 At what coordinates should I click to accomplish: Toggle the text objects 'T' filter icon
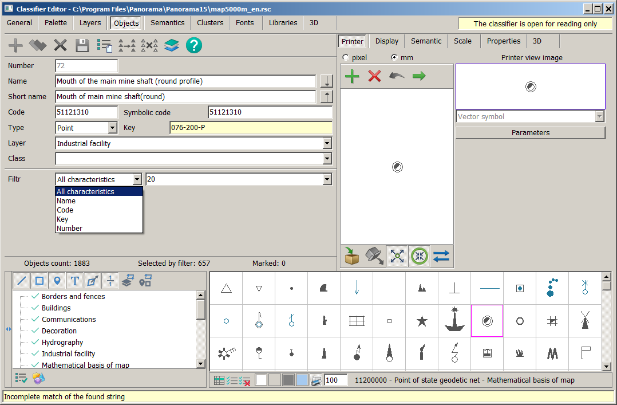(x=74, y=281)
